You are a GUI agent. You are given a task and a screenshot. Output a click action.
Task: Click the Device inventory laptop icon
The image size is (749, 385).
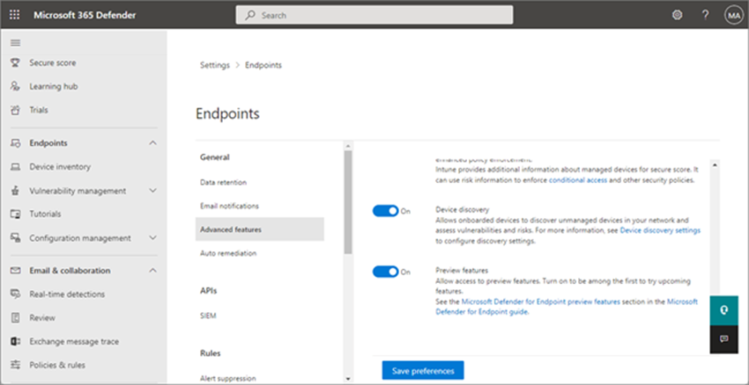[x=15, y=167]
